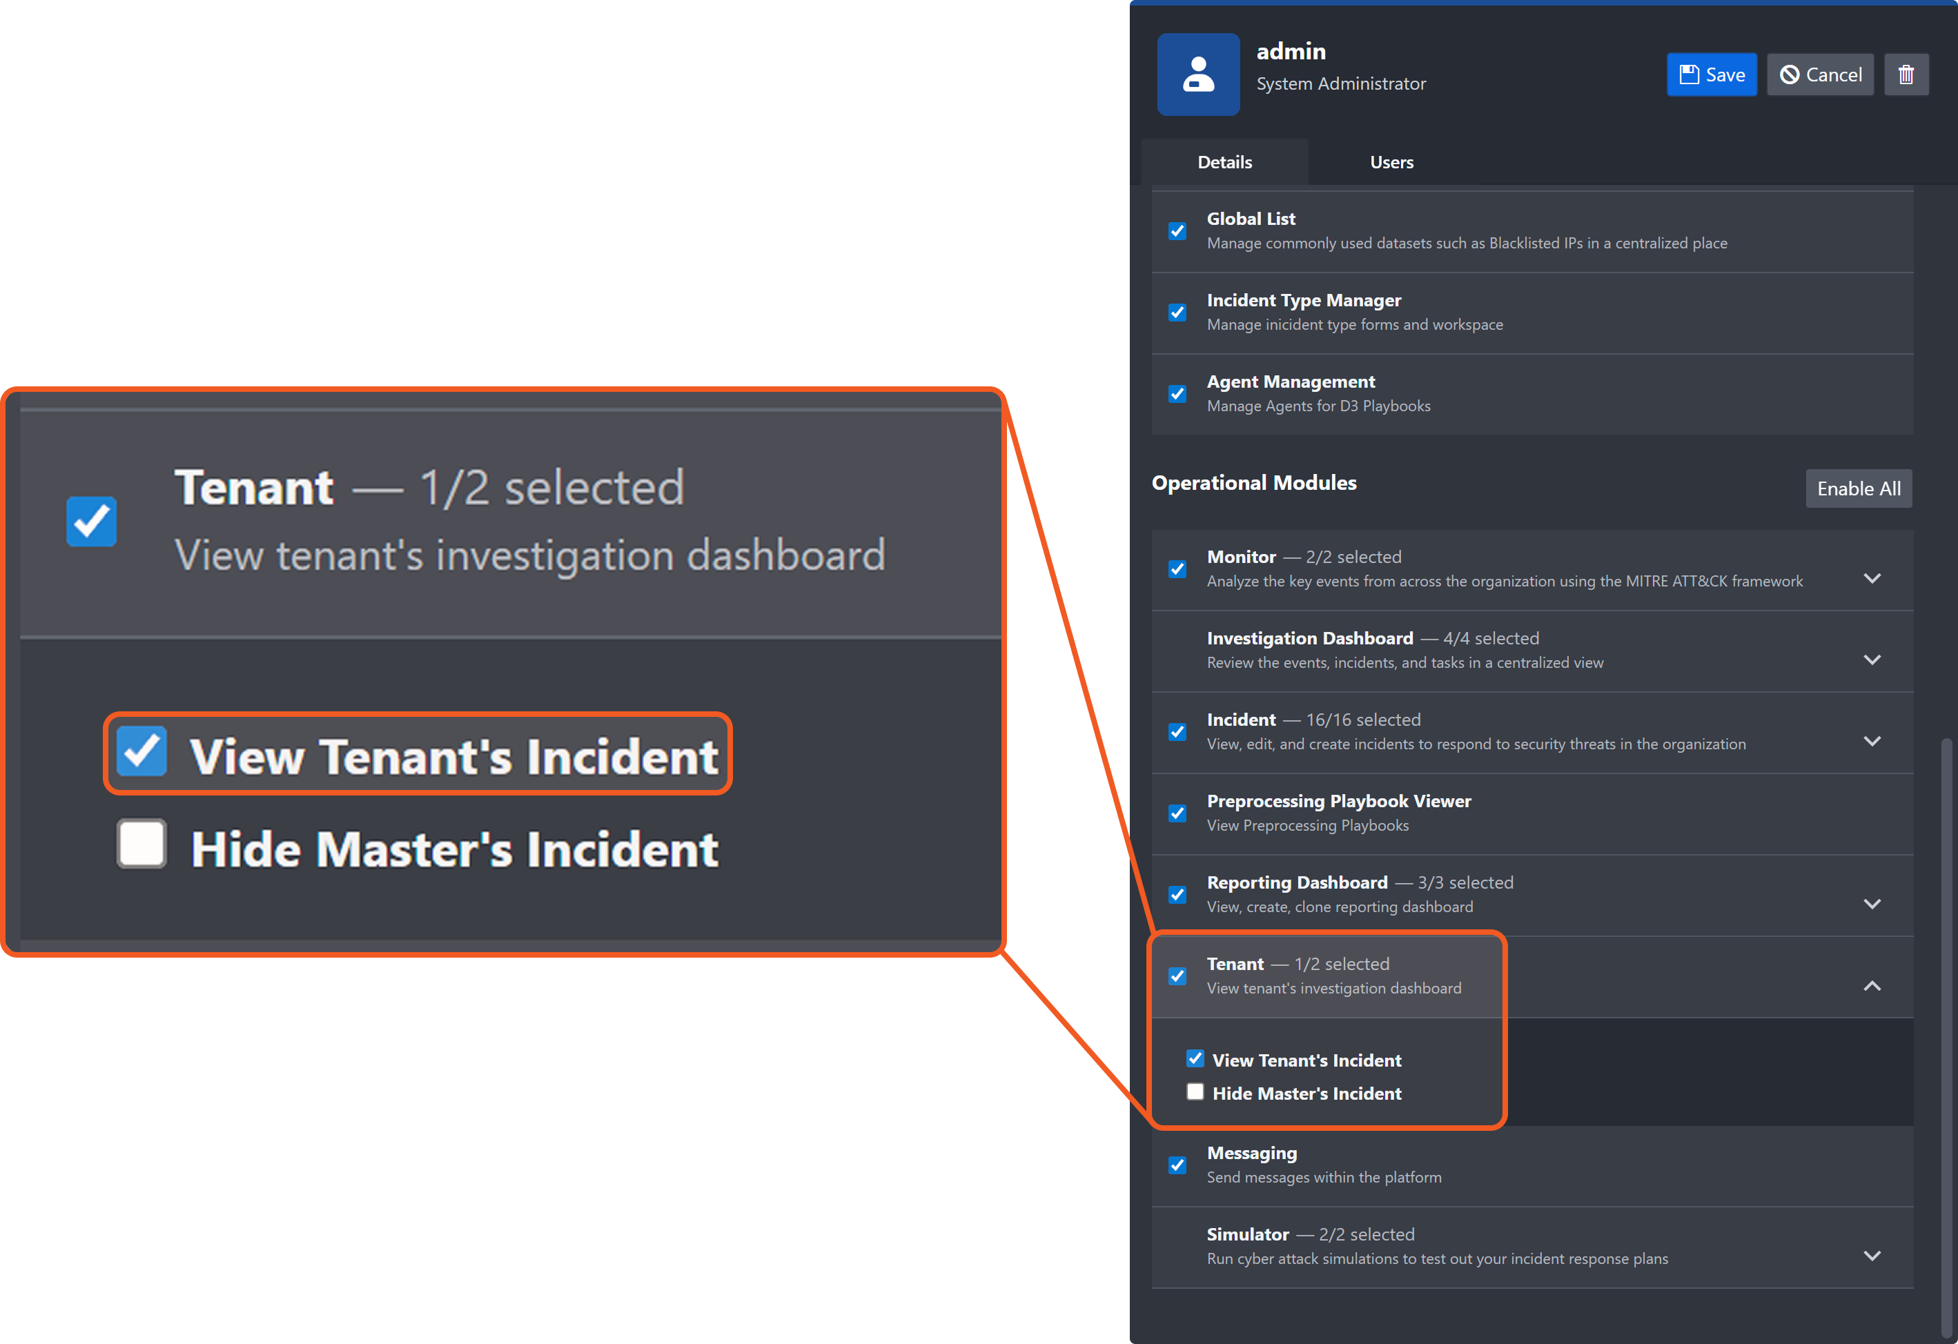Toggle the Agent Management checkbox

pyautogui.click(x=1177, y=394)
